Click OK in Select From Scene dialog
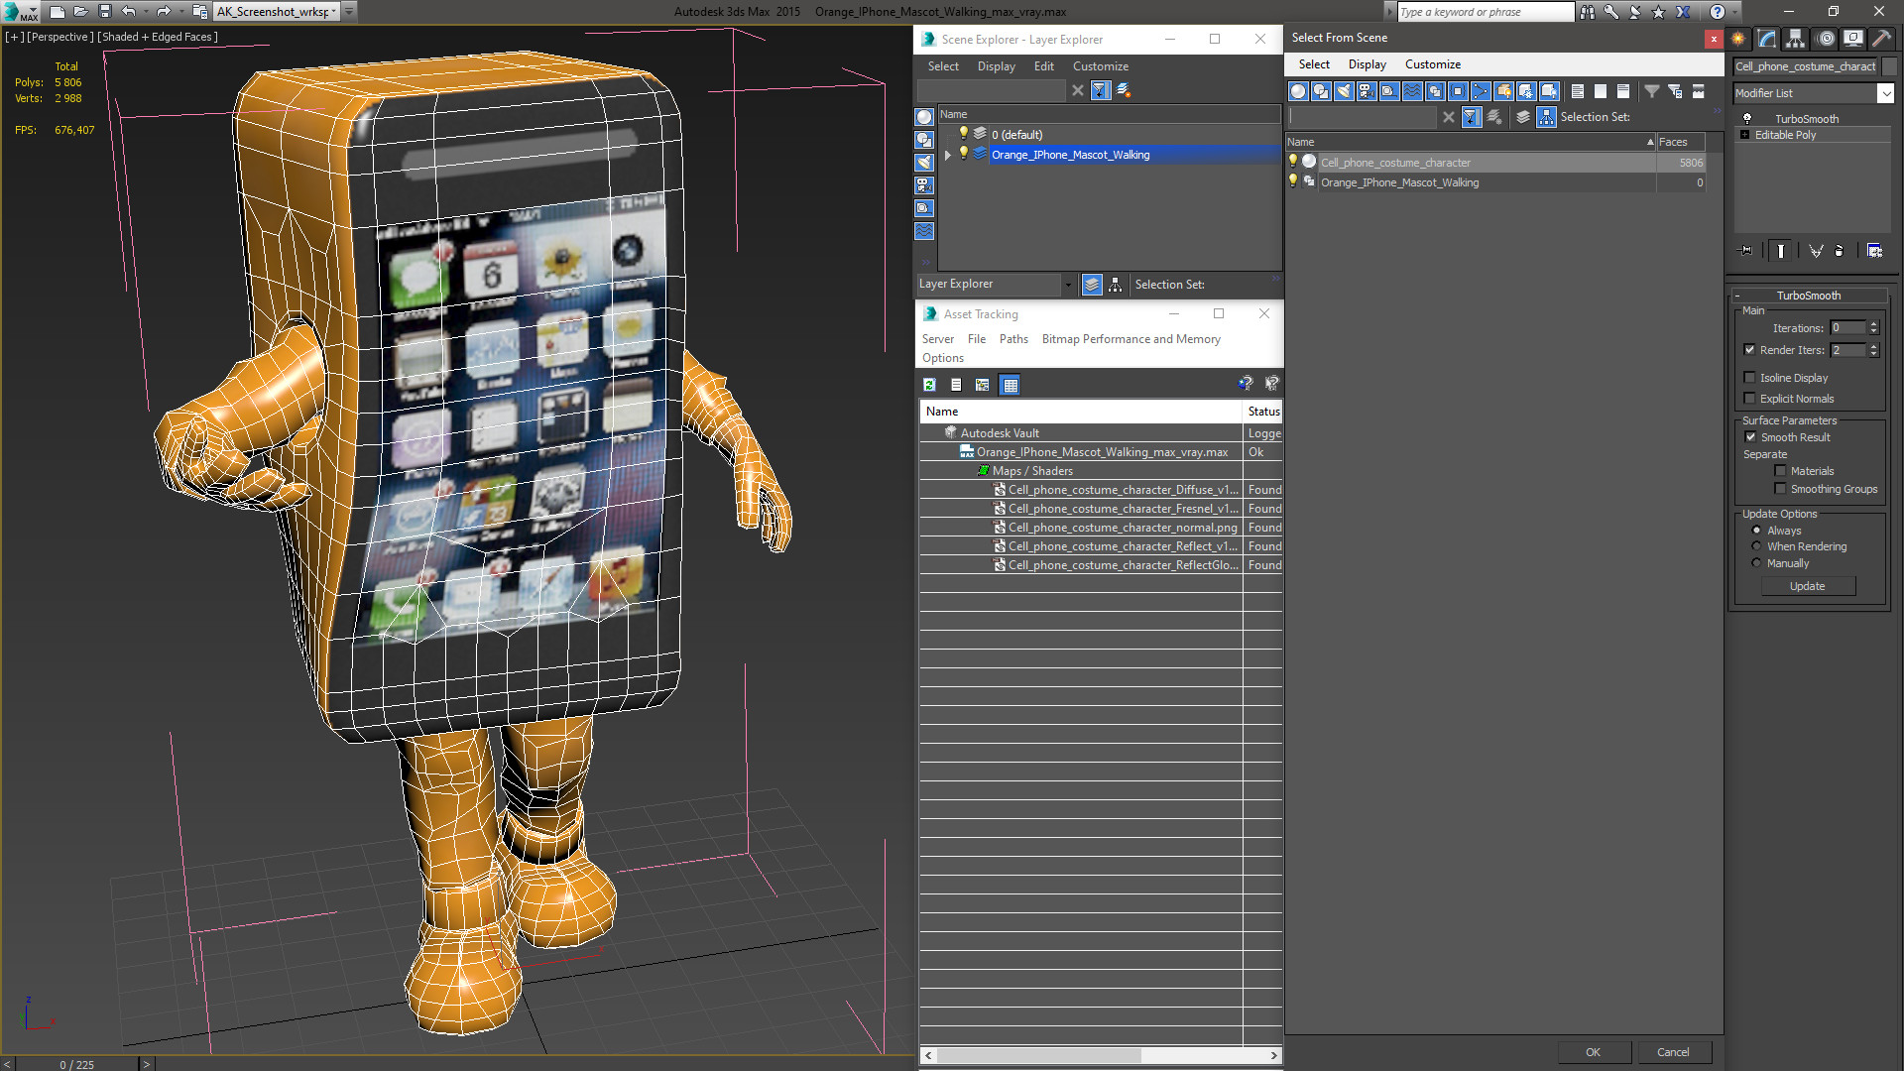 [1593, 1052]
